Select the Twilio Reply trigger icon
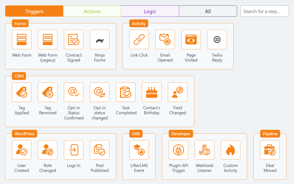Screen dimensions: 294x184 pyautogui.click(x=217, y=39)
